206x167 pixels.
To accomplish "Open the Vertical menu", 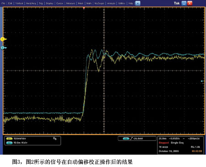I will (19, 3).
